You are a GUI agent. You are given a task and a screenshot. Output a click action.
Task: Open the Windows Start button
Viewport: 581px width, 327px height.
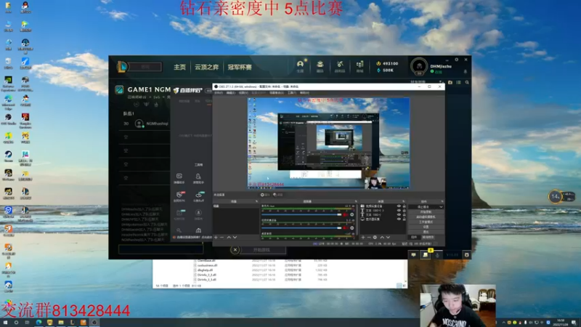click(5, 323)
